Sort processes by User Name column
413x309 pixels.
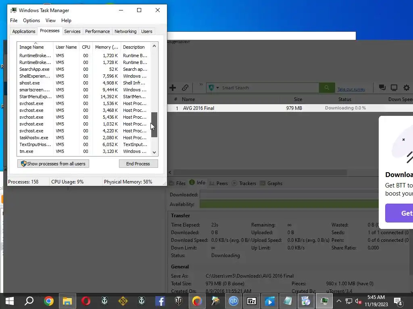coord(66,47)
